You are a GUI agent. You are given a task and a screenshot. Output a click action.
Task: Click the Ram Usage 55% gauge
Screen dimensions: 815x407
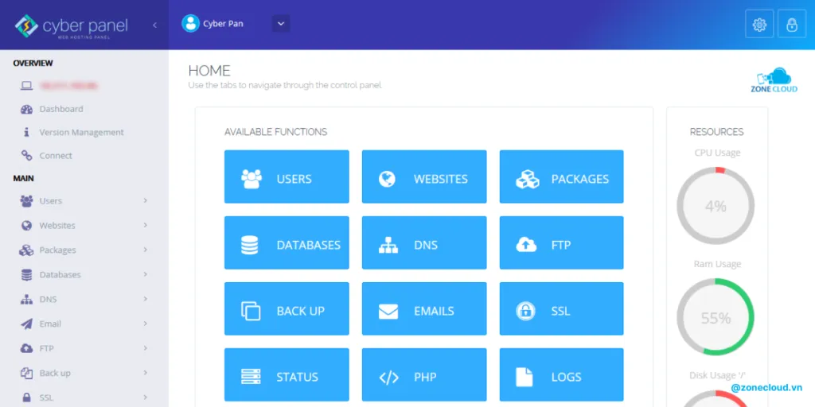coord(716,318)
